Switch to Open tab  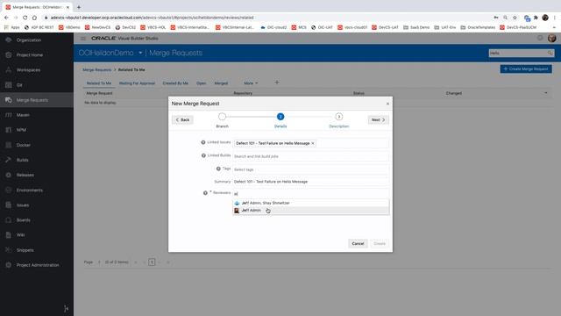click(x=201, y=83)
